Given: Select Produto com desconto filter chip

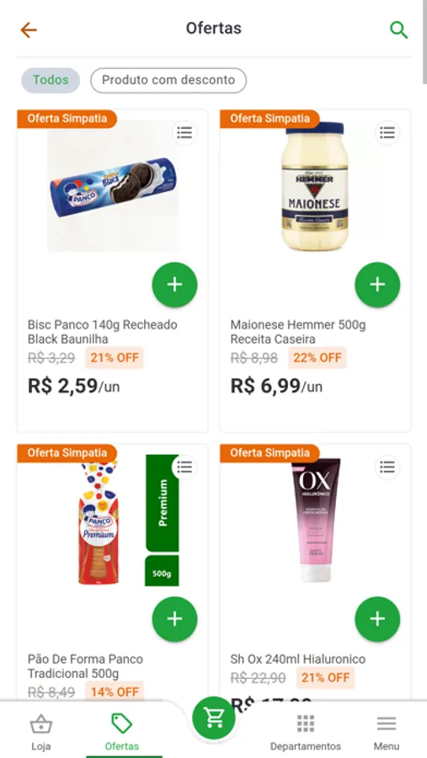Looking at the screenshot, I should click(168, 80).
